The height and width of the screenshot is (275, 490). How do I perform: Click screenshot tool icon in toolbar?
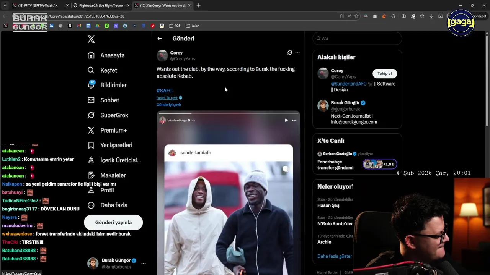click(440, 16)
